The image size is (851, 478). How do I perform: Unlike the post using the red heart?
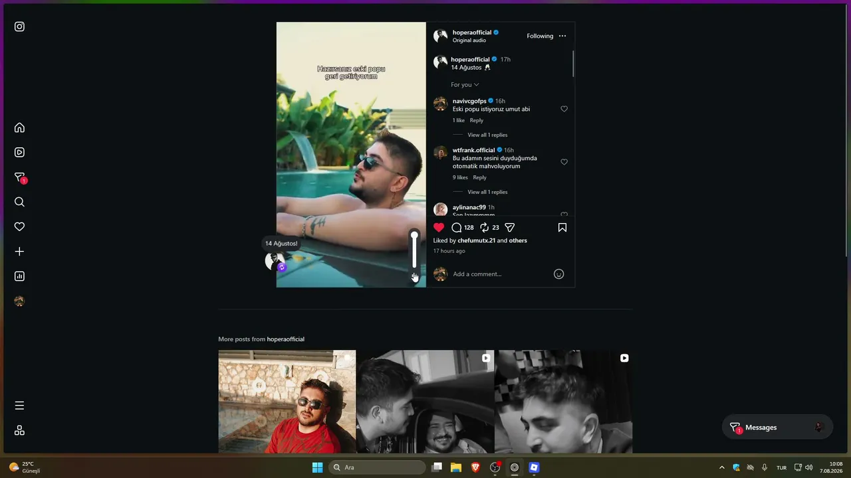click(439, 227)
